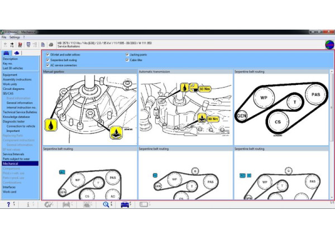Uncheck Oil inlet and outlet orifices
335x239 pixels.
point(47,55)
